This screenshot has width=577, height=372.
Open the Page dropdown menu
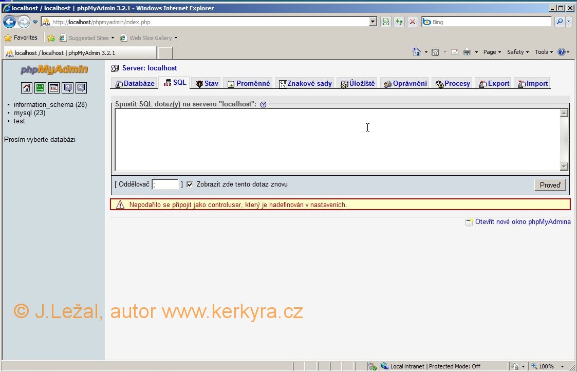point(492,52)
